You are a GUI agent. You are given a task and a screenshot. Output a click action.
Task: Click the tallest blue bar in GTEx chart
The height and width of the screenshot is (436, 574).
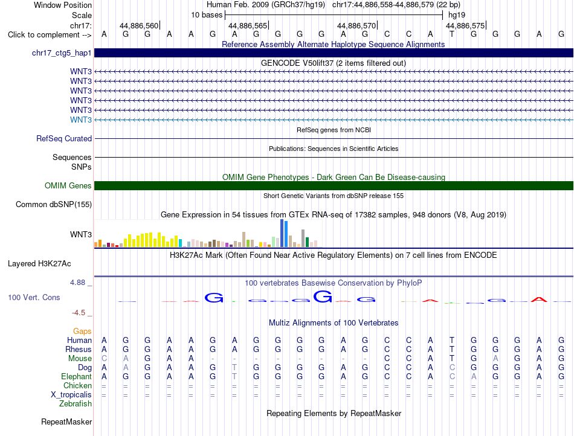tap(282, 233)
